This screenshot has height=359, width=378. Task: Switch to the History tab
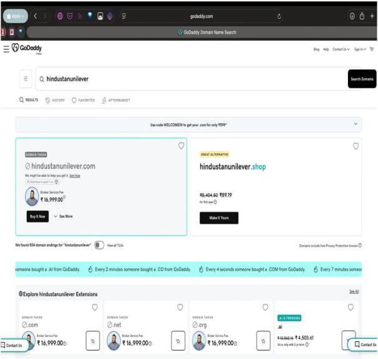pyautogui.click(x=55, y=100)
